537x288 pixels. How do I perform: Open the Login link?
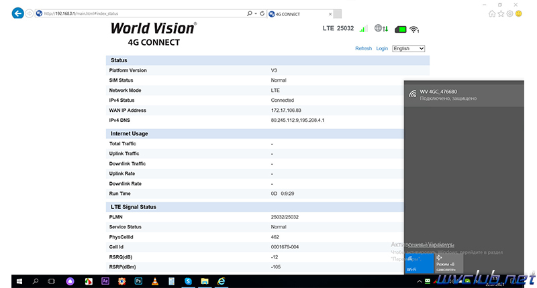click(382, 48)
